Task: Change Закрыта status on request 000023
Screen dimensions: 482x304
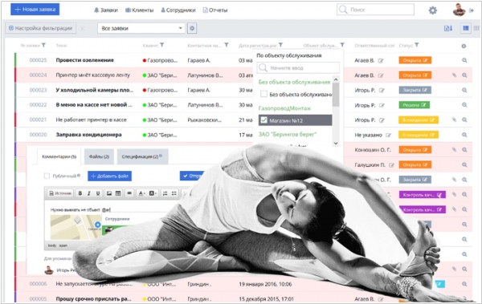Action: pos(415,90)
